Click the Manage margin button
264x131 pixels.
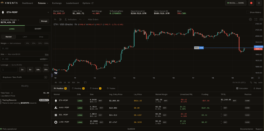(44, 21)
